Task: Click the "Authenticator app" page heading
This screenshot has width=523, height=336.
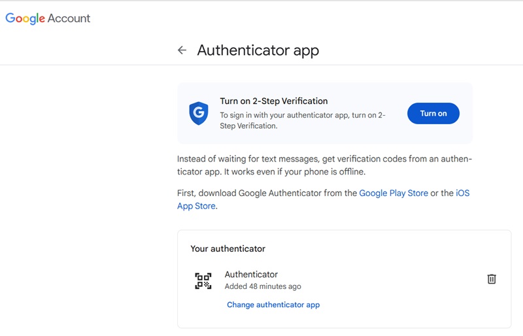Action: click(258, 50)
